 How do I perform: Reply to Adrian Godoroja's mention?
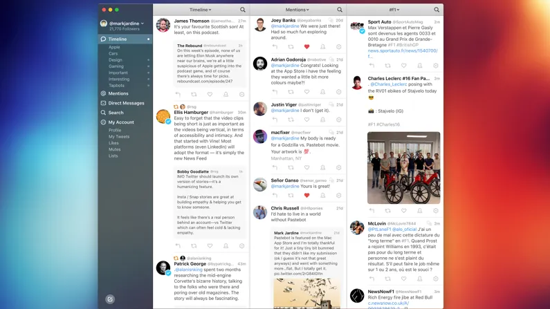tap(275, 92)
